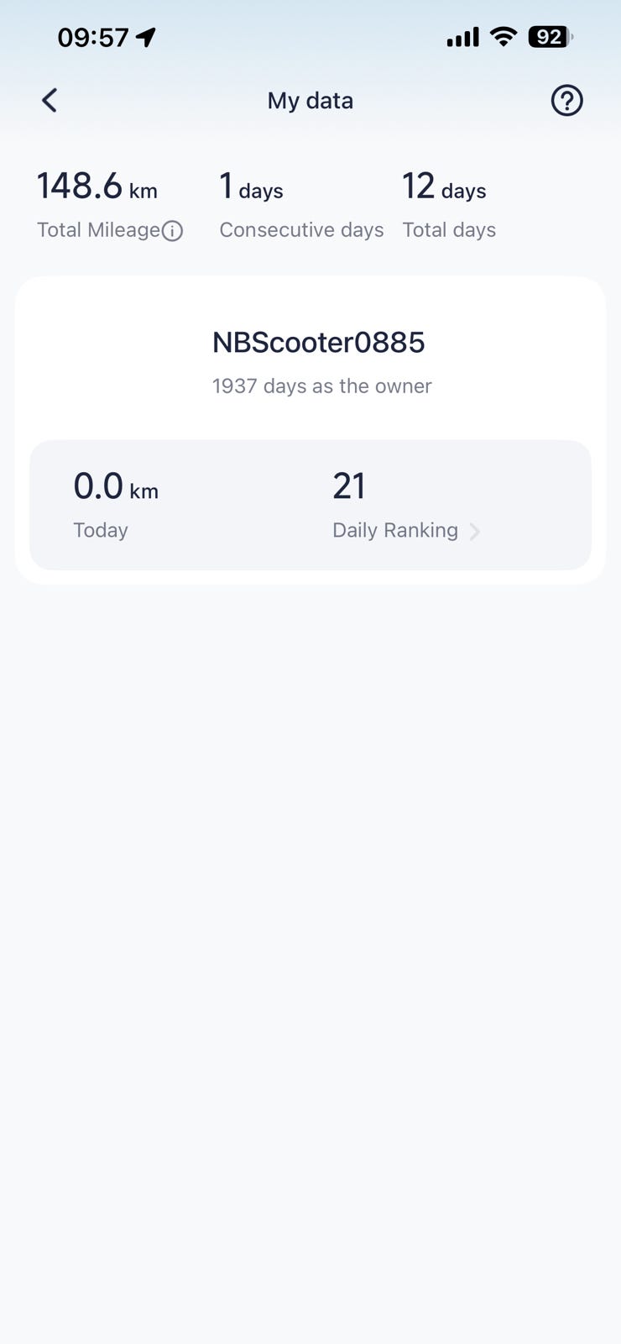Select the ranking number 21
The image size is (621, 1344).
(349, 486)
